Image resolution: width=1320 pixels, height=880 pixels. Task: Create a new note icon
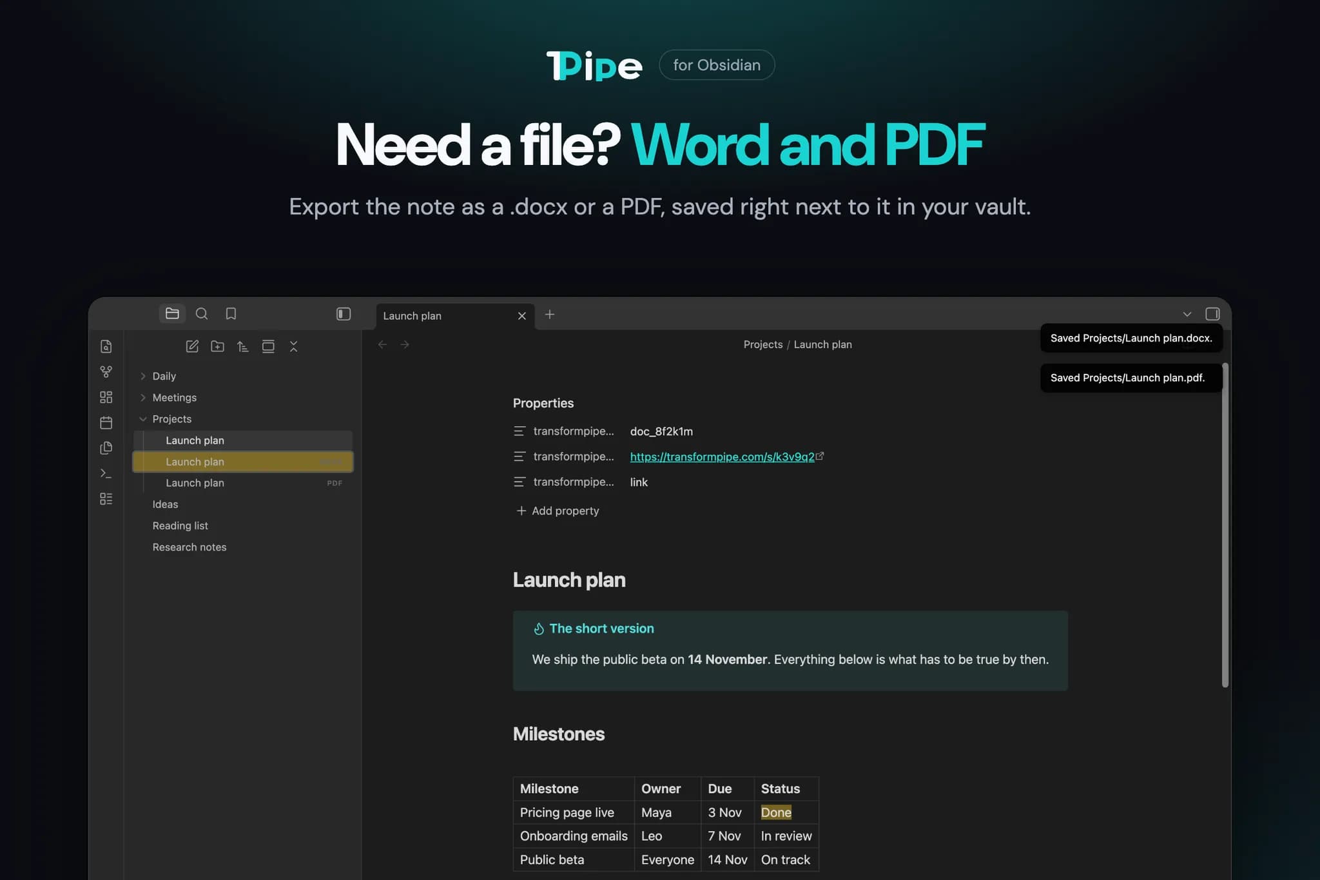point(192,347)
